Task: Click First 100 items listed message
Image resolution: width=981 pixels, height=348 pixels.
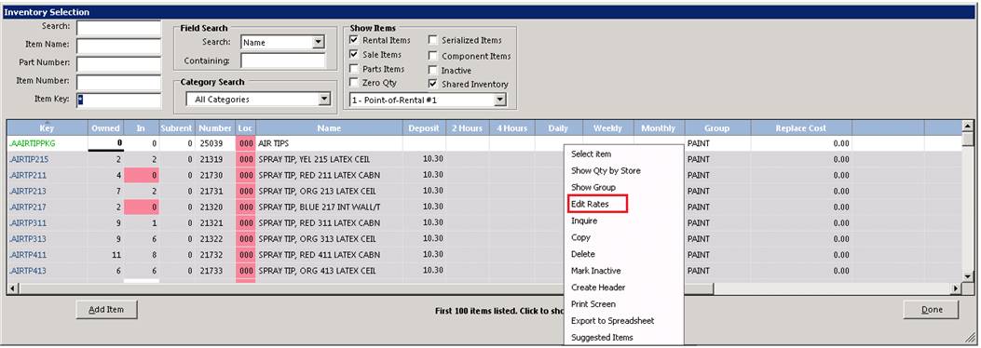Action: 500,311
